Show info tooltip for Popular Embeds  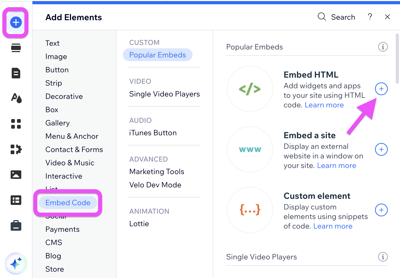[x=383, y=47]
